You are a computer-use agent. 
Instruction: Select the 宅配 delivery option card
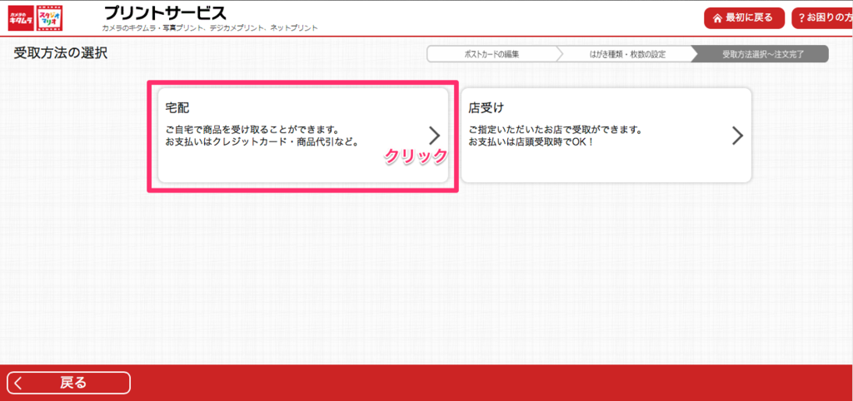click(303, 136)
